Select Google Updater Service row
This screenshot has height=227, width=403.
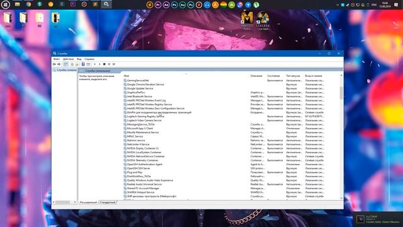tap(224, 88)
